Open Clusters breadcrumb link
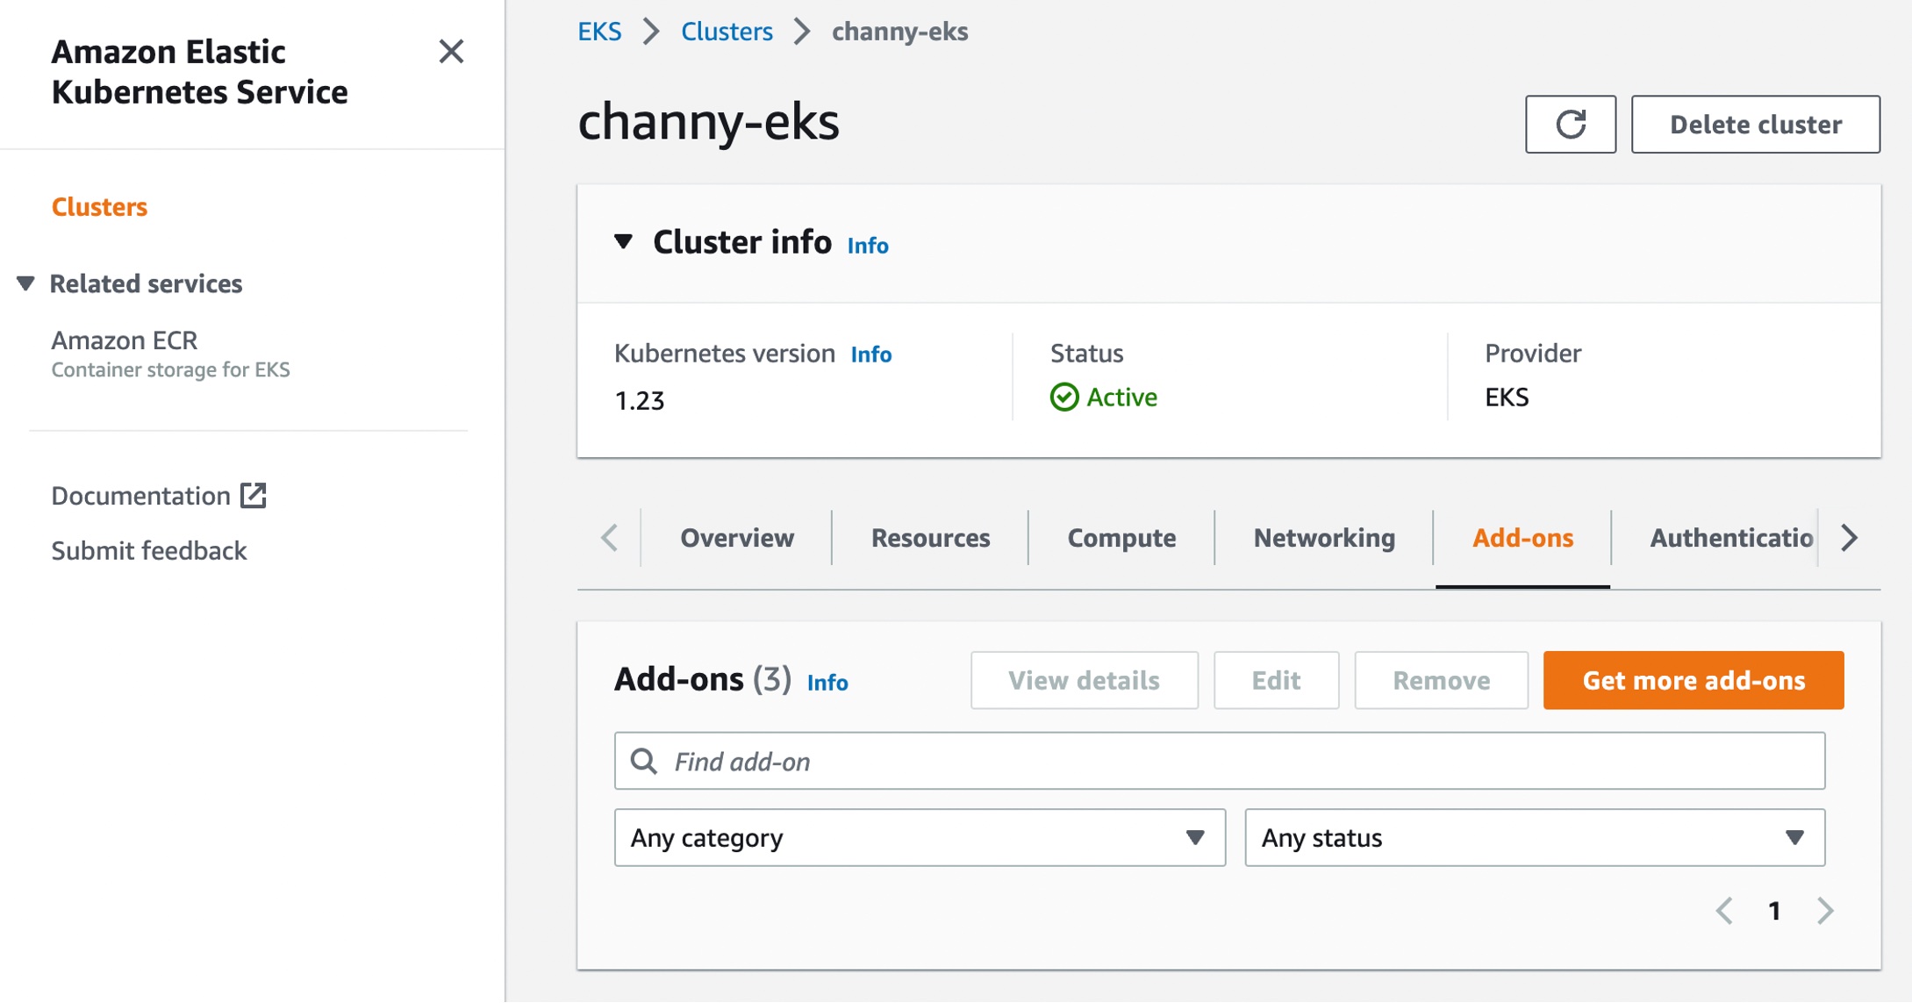The image size is (1912, 1003). click(x=727, y=32)
